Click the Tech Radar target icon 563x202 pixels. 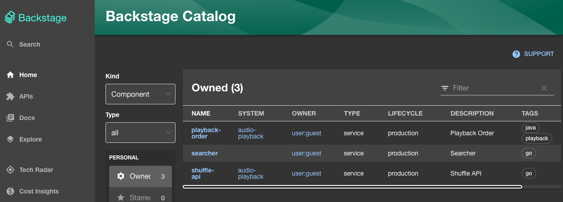[10, 170]
